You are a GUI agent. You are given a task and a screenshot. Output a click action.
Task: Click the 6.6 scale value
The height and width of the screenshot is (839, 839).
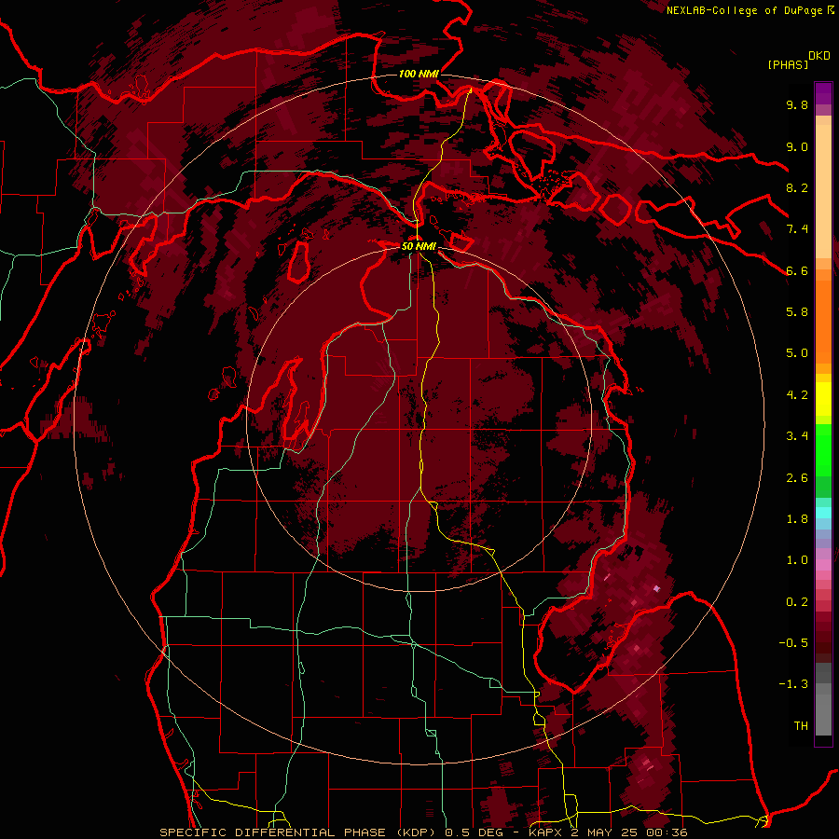(x=797, y=270)
